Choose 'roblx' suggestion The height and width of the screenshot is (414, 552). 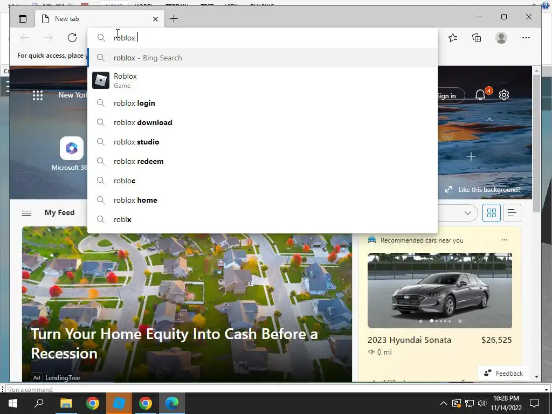coord(263,219)
